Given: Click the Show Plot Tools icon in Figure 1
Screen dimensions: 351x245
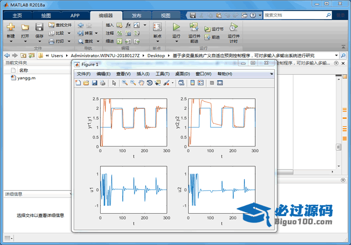Looking at the screenshot, I should [220, 83].
